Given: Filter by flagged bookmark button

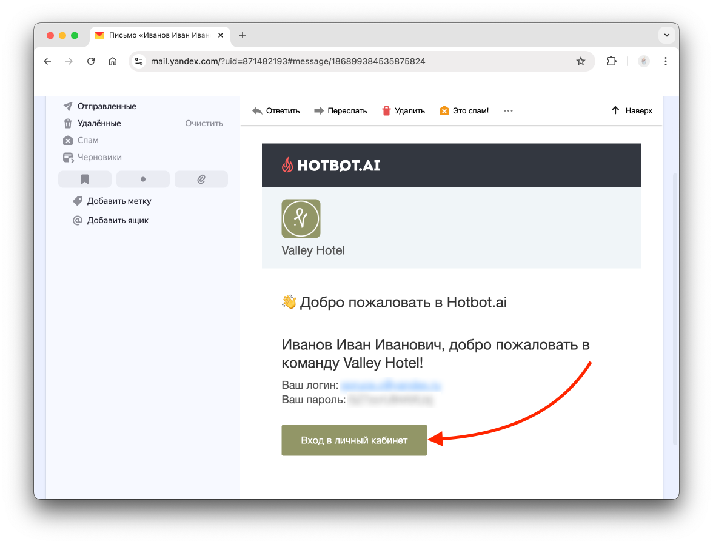Looking at the screenshot, I should click(85, 180).
